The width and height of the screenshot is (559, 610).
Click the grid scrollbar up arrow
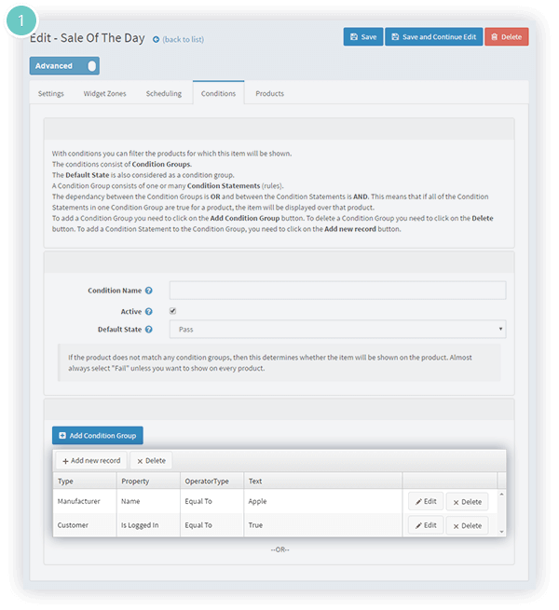(502, 495)
